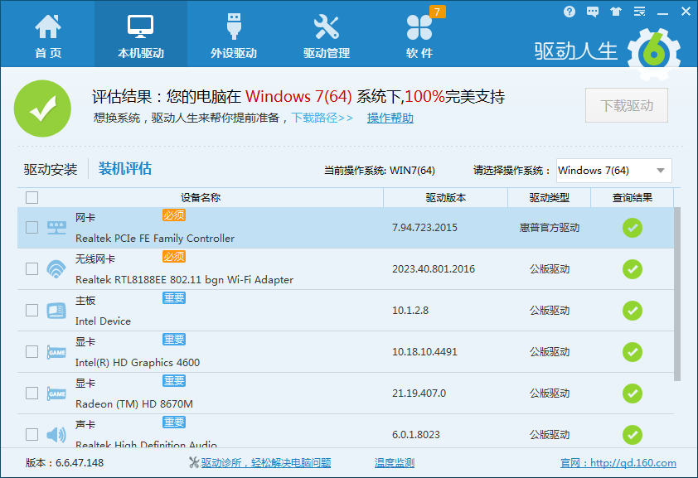Click the 惠普官方驱动 type cell
This screenshot has width=698, height=478.
coord(550,228)
